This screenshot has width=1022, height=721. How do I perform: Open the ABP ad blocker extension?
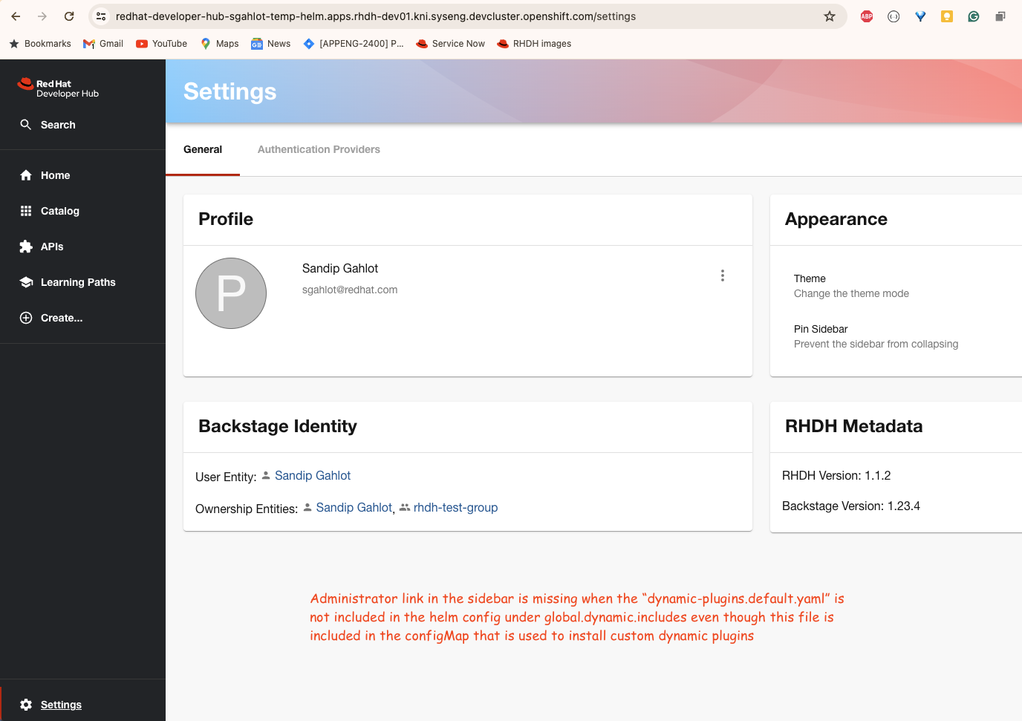pyautogui.click(x=867, y=16)
